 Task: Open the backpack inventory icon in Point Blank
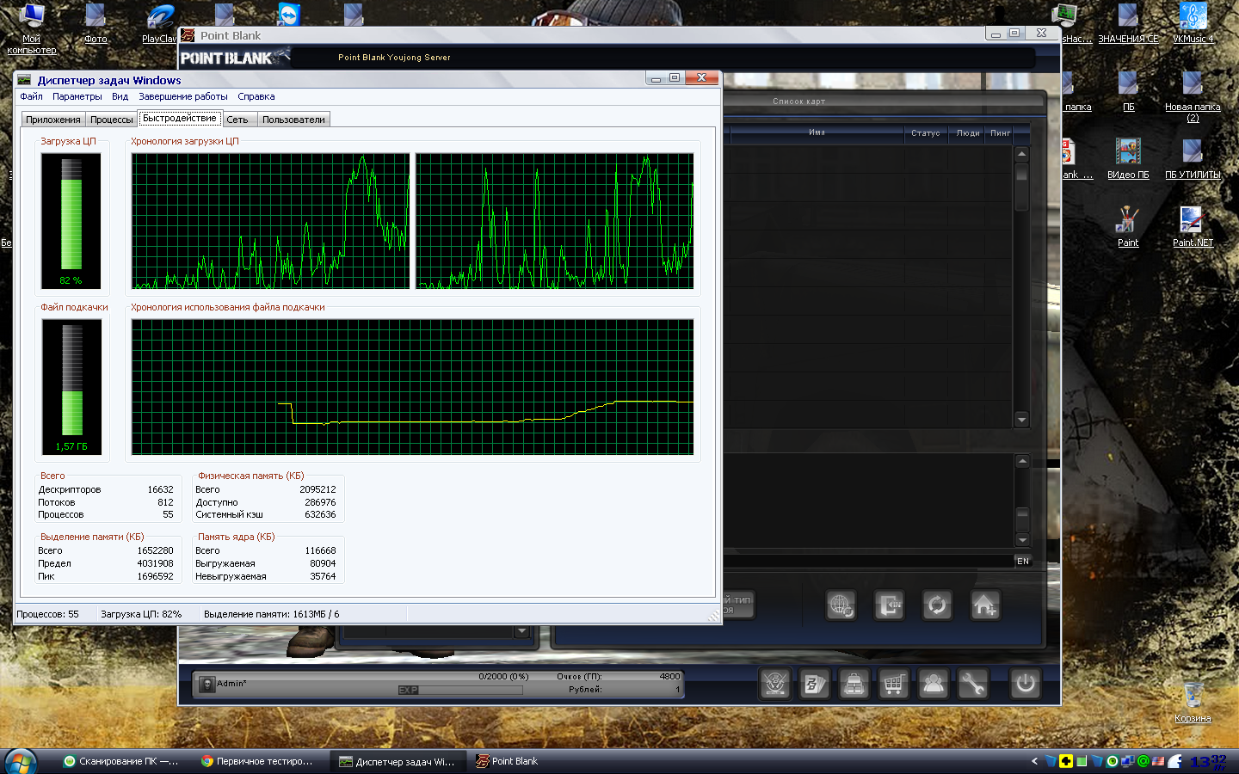[854, 684]
